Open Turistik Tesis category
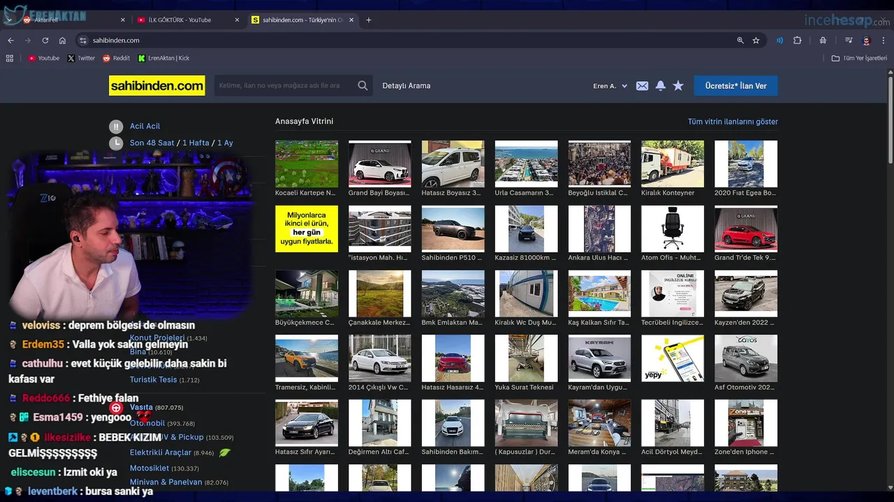The image size is (894, 502). click(153, 380)
